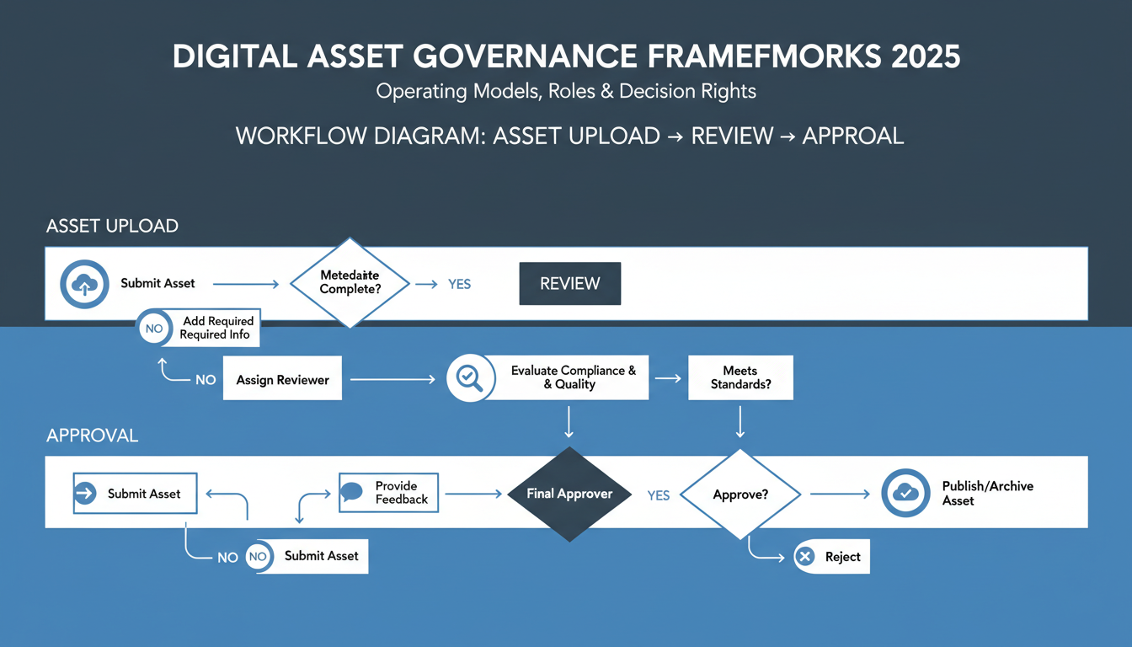This screenshot has height=647, width=1132.
Task: Click the ASSET UPLOAD section header
Action: [112, 226]
